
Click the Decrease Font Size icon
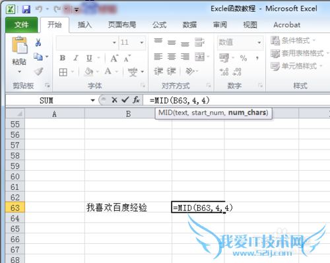click(x=127, y=59)
